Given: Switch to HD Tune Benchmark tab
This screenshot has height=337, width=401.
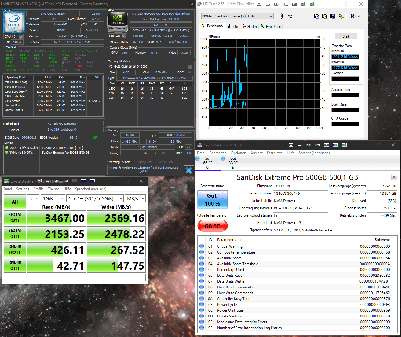Looking at the screenshot, I should (x=213, y=26).
